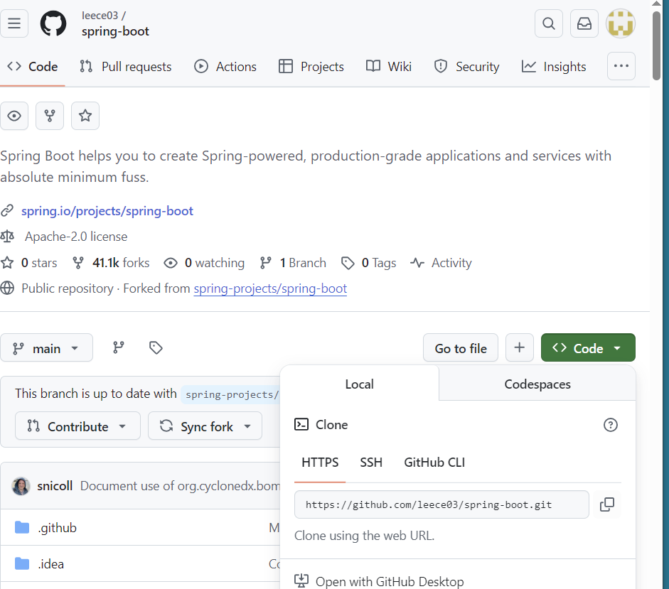Switch to the Code tab
The height and width of the screenshot is (589, 669).
pos(33,67)
